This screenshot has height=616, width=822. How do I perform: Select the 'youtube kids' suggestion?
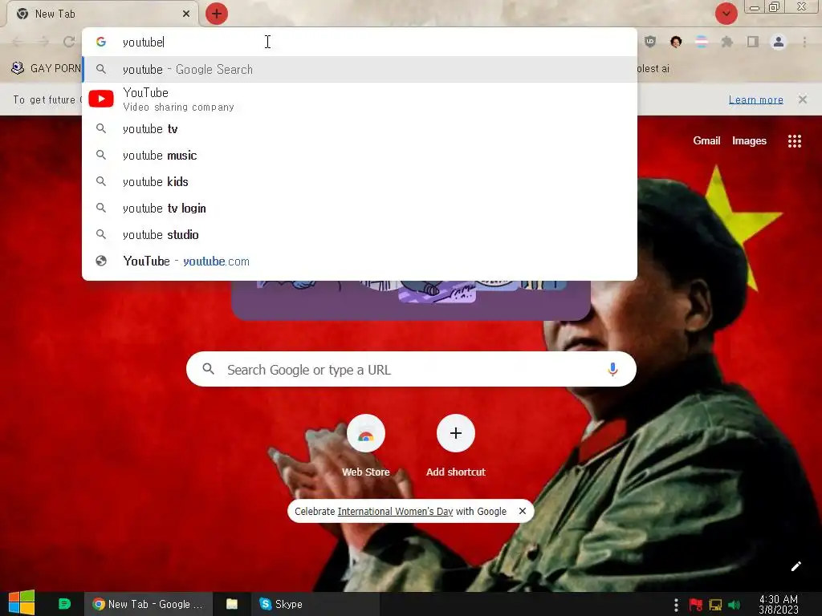click(x=360, y=182)
